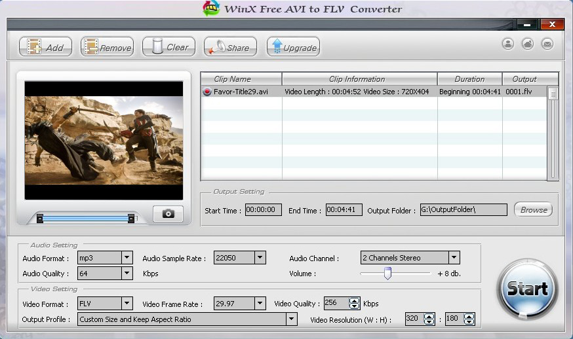Open the Video Format dropdown
Image resolution: width=573 pixels, height=339 pixels.
(127, 304)
